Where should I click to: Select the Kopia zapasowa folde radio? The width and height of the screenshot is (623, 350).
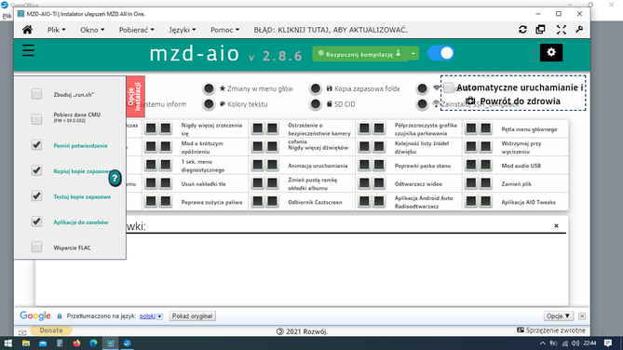tap(316, 88)
